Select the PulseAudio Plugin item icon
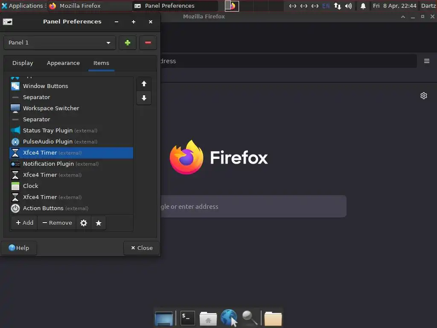The width and height of the screenshot is (437, 328). 15,142
